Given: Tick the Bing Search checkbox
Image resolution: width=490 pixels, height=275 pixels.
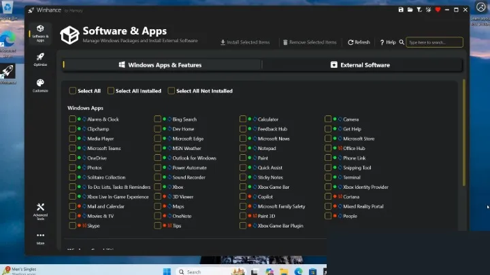Looking at the screenshot, I should (x=157, y=119).
